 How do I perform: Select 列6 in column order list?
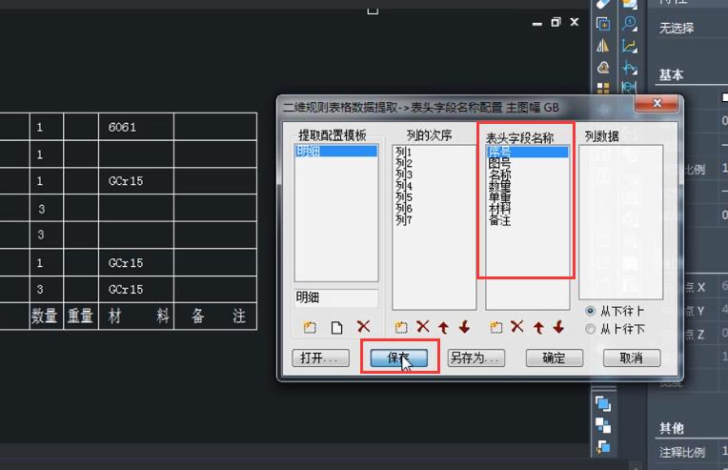tap(403, 209)
